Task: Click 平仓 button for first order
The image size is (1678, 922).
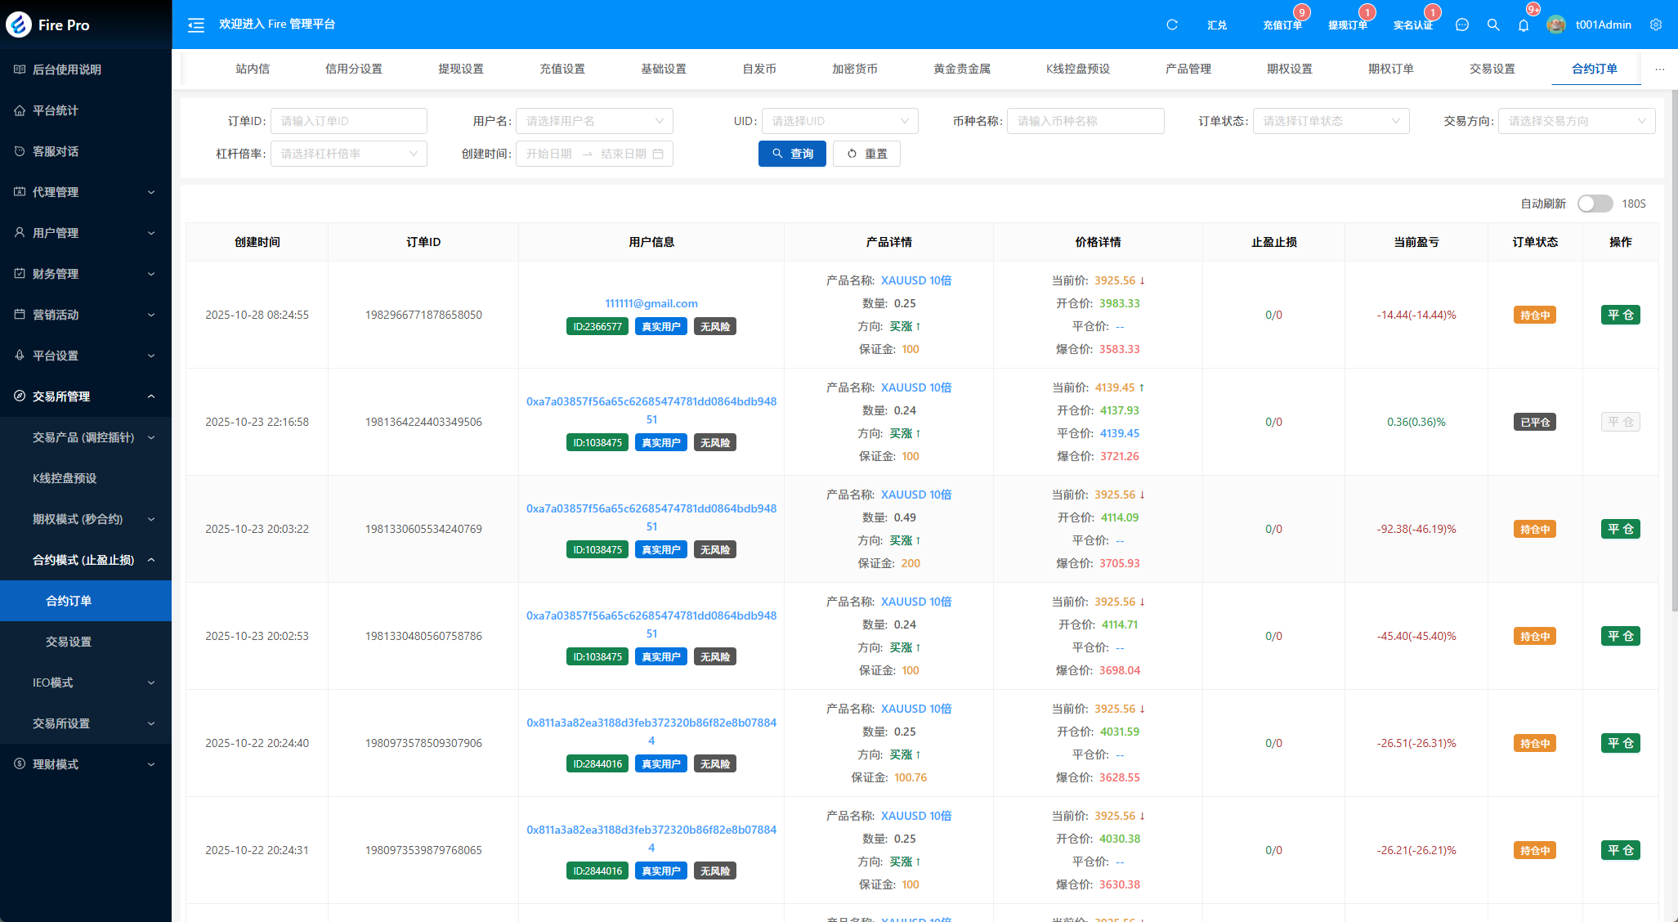Action: (1620, 315)
